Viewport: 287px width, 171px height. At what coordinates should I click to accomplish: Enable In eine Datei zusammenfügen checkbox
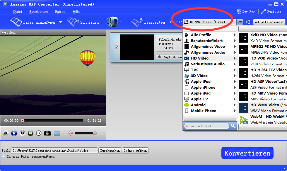point(4,156)
